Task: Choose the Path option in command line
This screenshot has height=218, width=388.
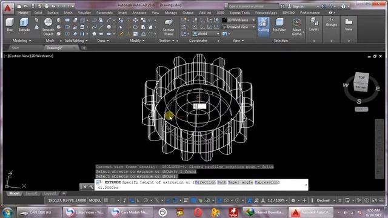Action: click(x=222, y=182)
